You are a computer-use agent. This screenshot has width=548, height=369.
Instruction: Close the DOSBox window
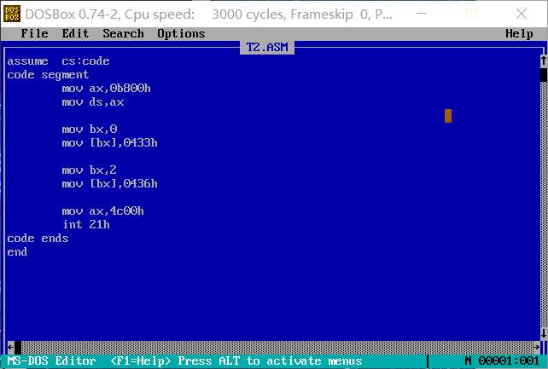click(522, 14)
